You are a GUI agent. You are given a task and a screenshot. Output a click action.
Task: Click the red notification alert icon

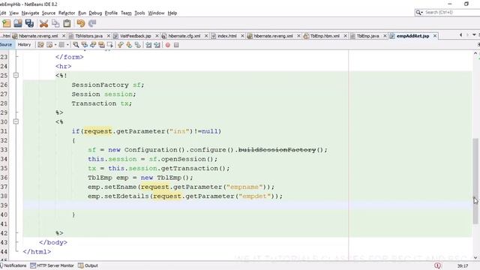[x=437, y=265]
